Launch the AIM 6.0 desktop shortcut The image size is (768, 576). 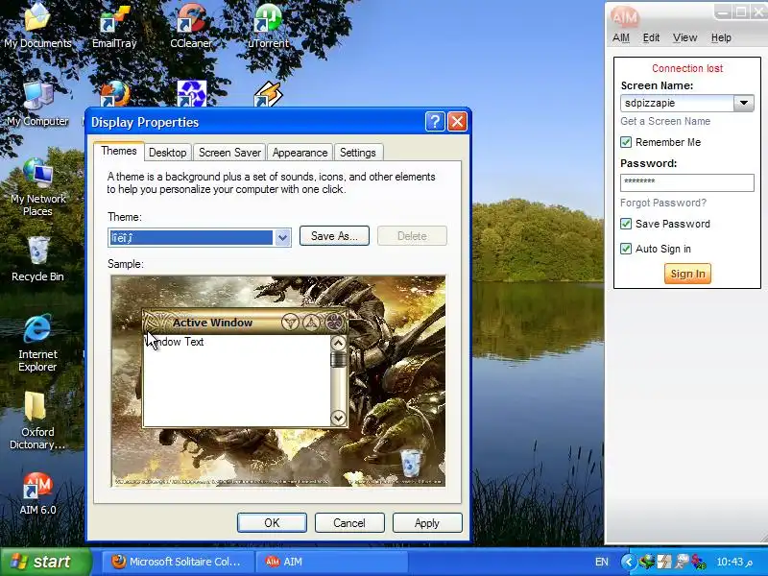click(x=37, y=492)
